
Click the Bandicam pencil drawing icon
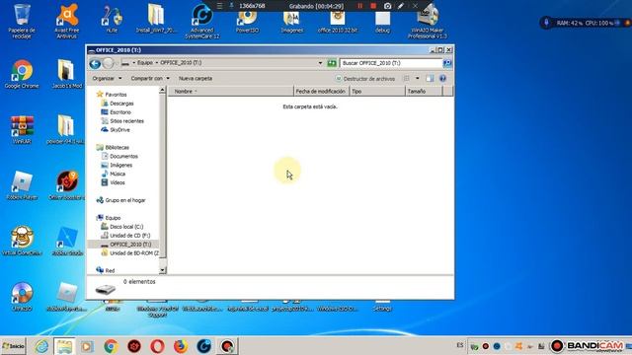[x=401, y=6]
